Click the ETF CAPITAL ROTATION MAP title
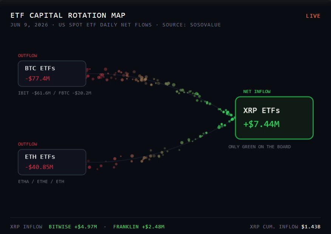Screen dimensions: 331x234 [x=68, y=15]
